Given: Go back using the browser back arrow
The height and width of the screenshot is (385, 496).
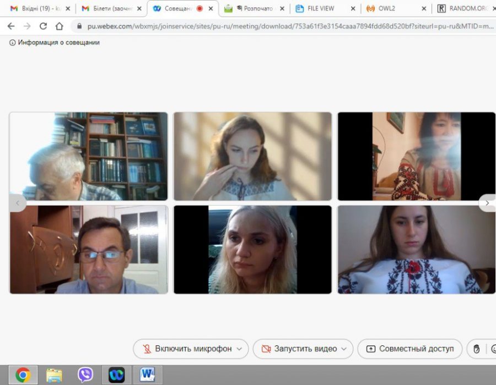Looking at the screenshot, I should tap(11, 26).
